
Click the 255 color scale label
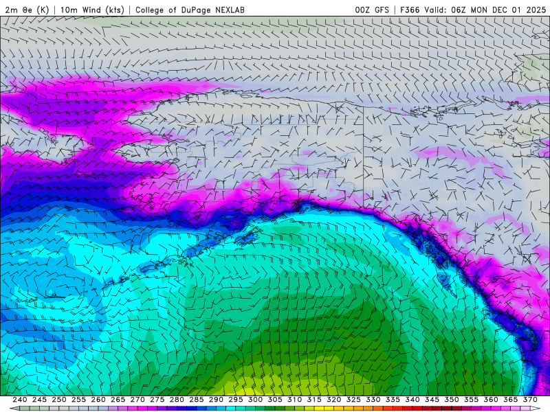tap(78, 400)
